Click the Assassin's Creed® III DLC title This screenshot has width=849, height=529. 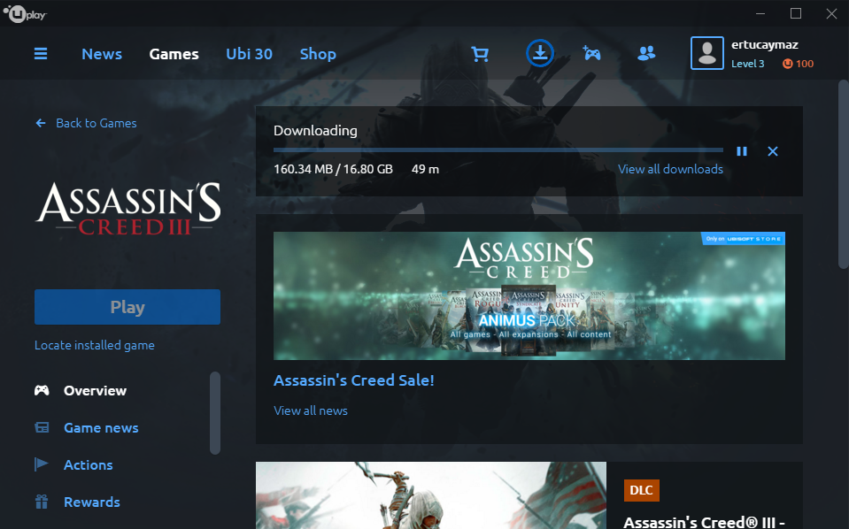click(x=705, y=521)
